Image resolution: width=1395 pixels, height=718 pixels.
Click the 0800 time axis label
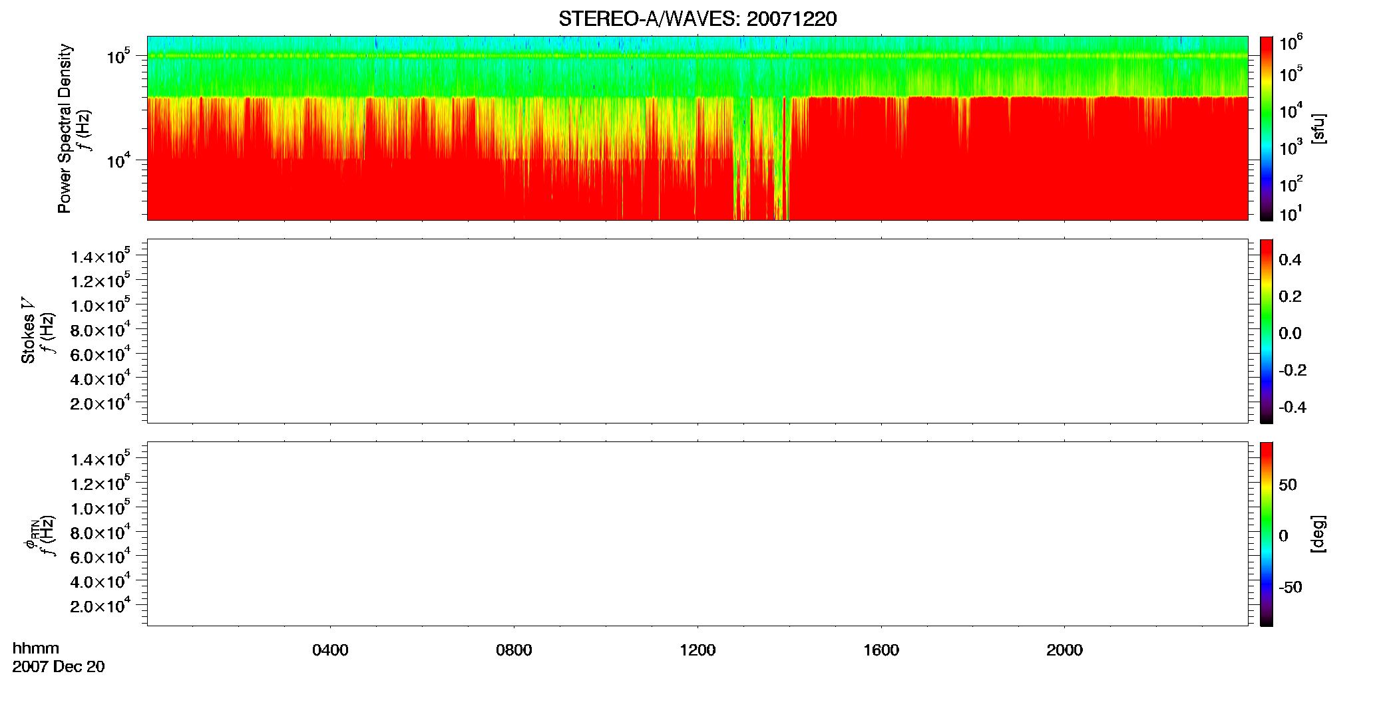click(x=514, y=650)
